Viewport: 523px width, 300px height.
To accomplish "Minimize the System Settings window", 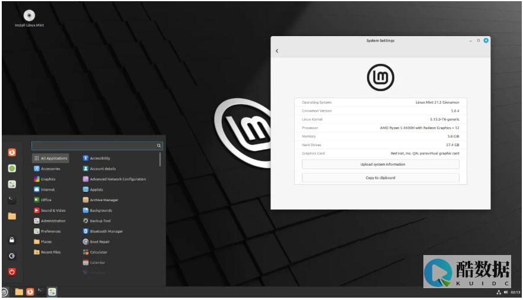I will coord(470,41).
